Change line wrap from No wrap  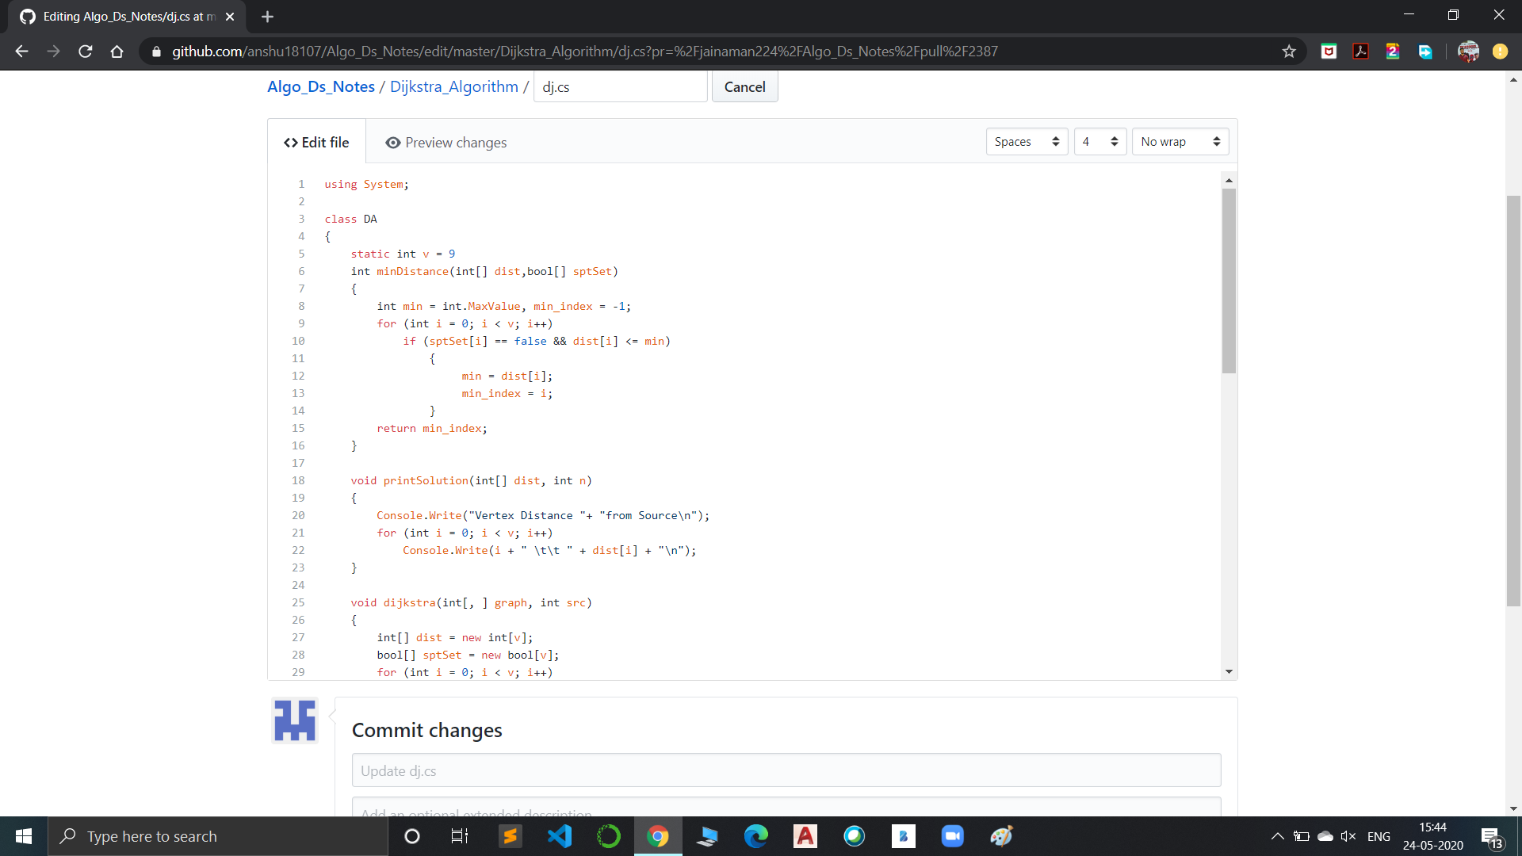click(1180, 141)
